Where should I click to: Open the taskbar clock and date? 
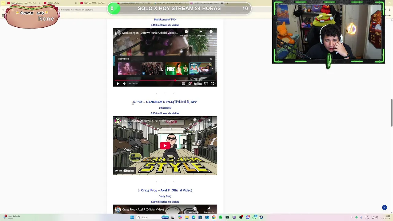point(385,217)
